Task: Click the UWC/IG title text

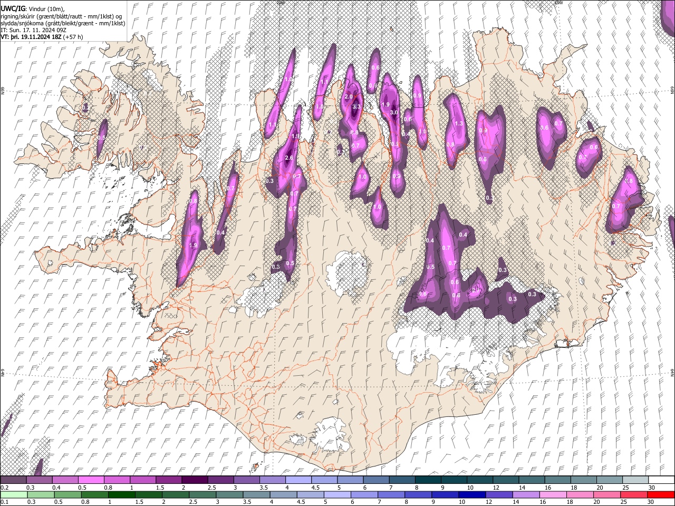Action: click(13, 9)
